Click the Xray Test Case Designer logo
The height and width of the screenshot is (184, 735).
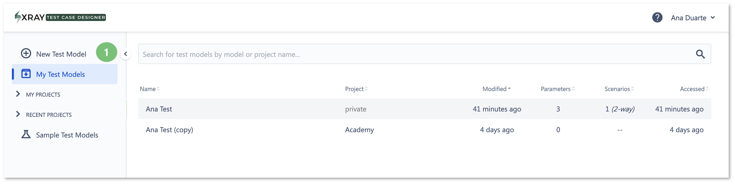pyautogui.click(x=60, y=17)
